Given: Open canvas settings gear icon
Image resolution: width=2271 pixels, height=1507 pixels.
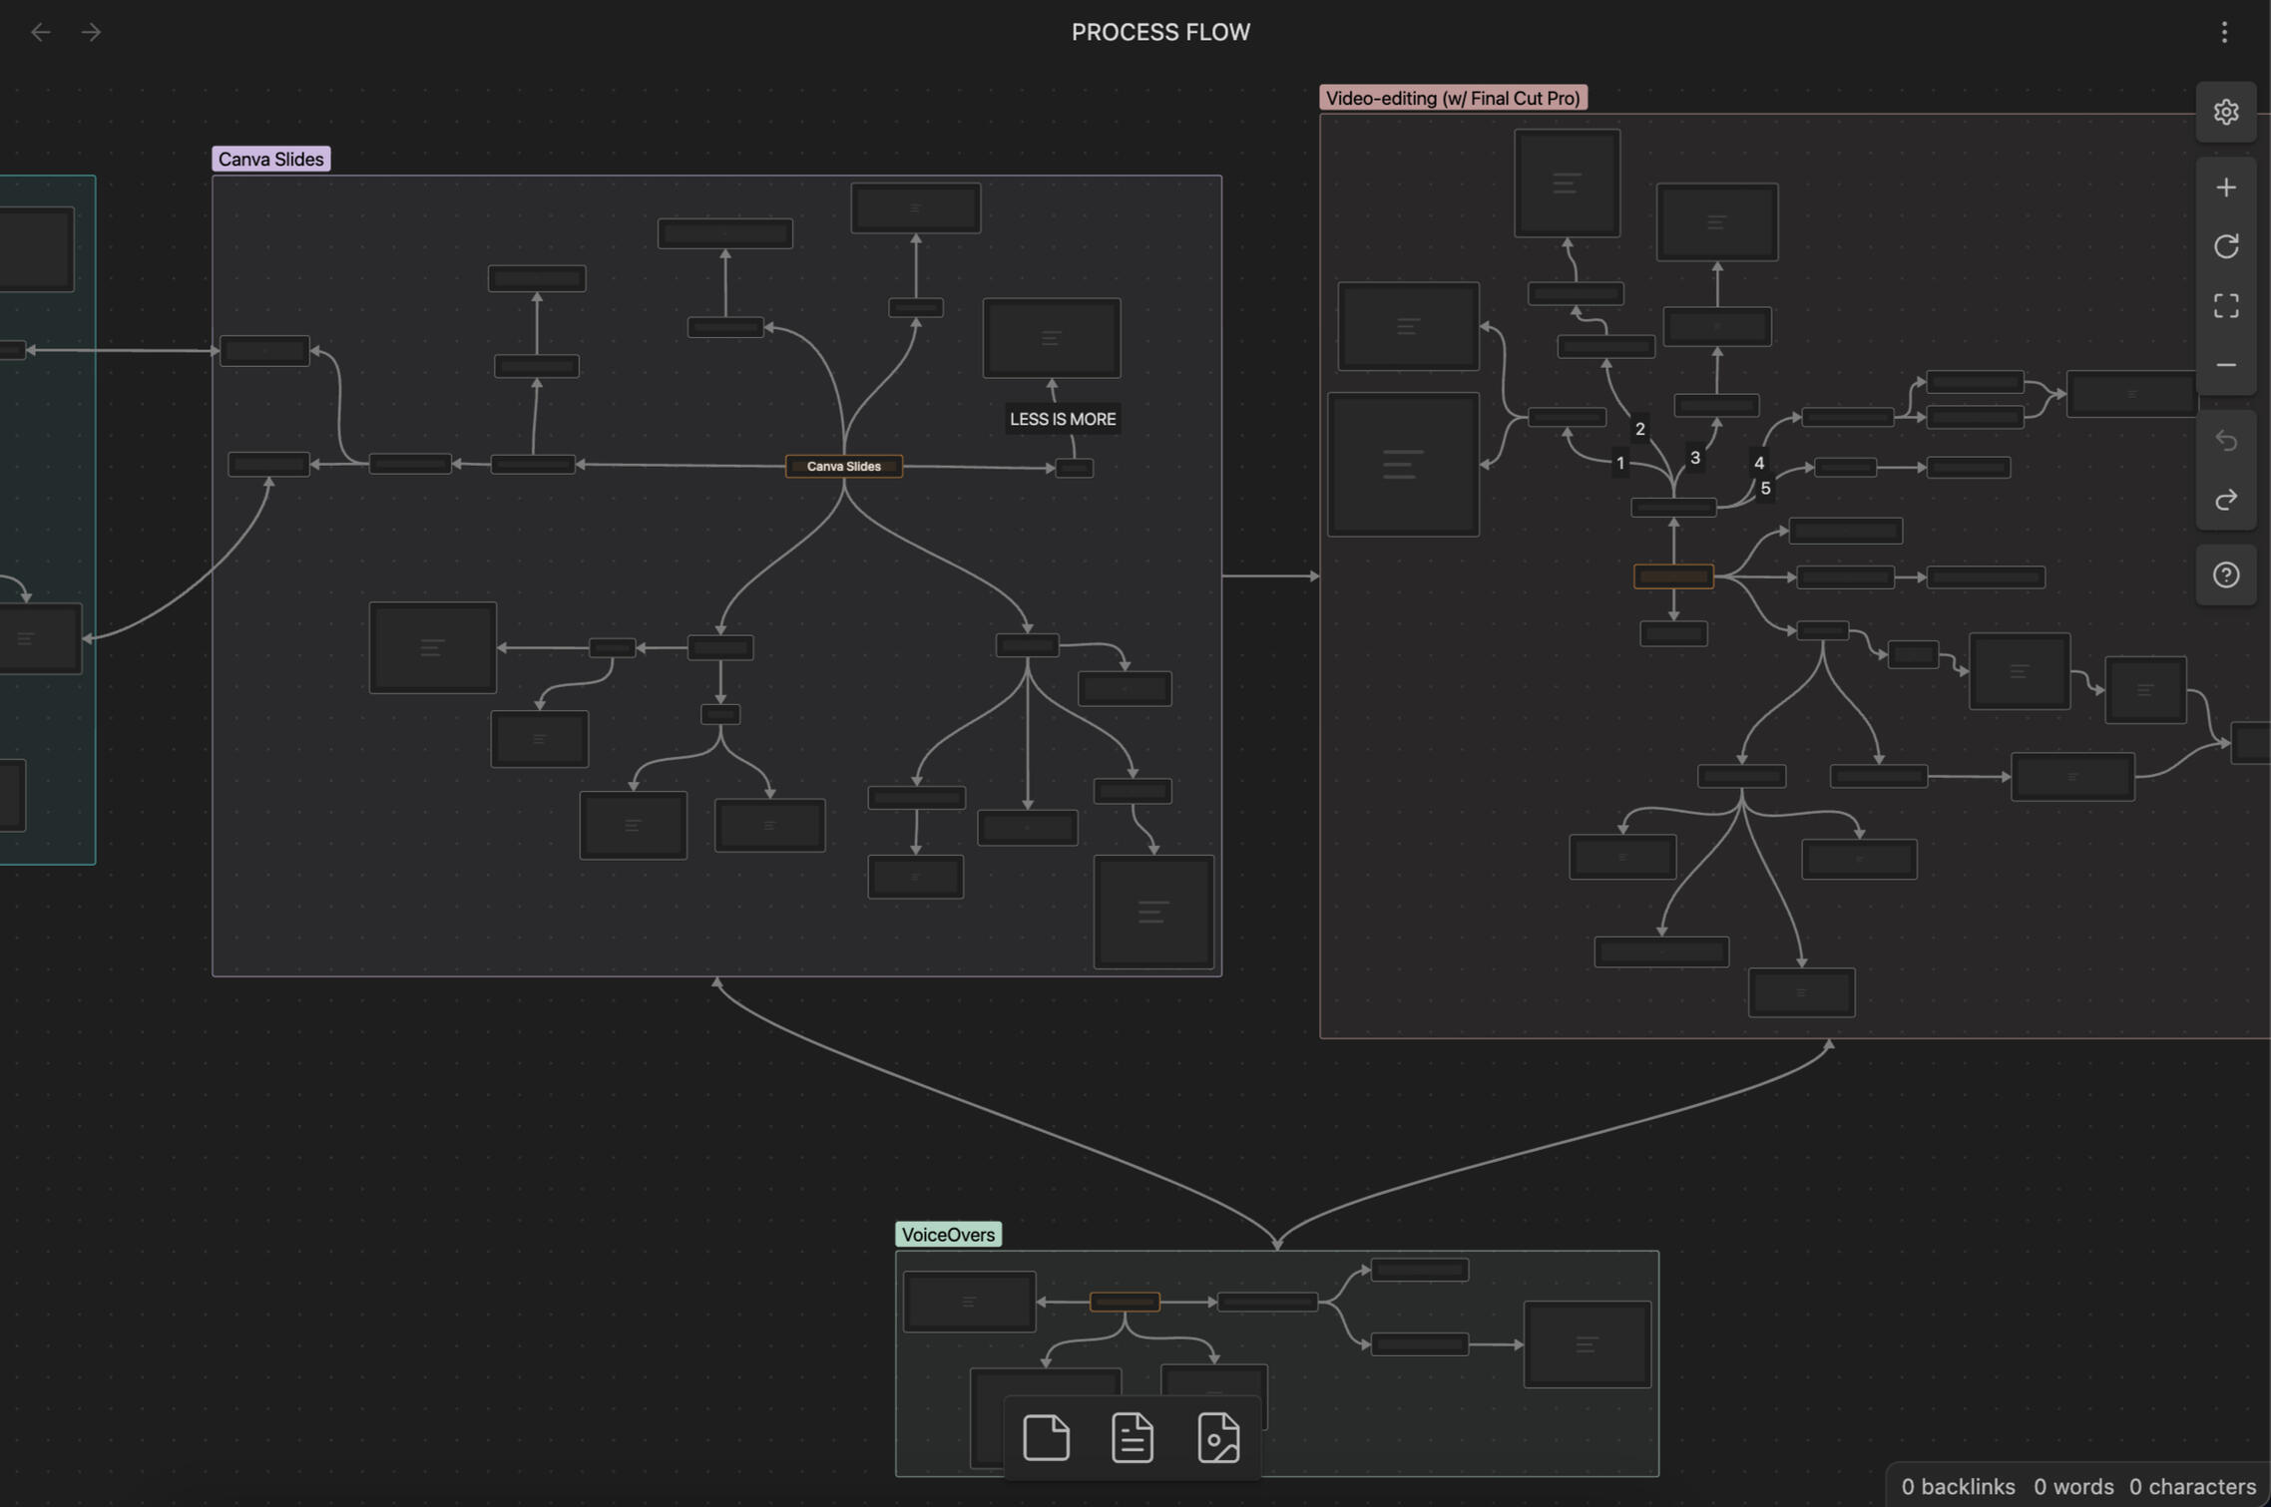Looking at the screenshot, I should pyautogui.click(x=2225, y=112).
